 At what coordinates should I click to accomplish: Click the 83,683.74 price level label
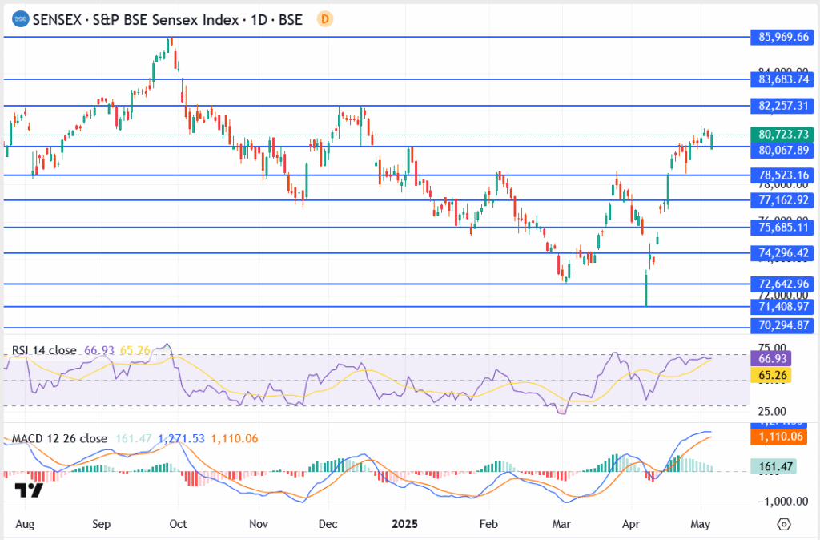(x=782, y=79)
